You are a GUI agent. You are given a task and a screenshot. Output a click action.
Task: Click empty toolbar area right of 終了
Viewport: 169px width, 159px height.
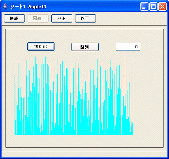coord(131,19)
